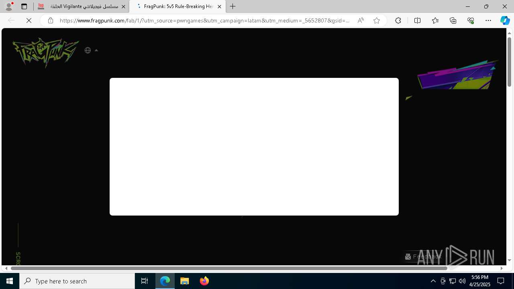Viewport: 514px width, 289px height.
Task: Open Microsoft Edge from taskbar
Action: coord(165,281)
